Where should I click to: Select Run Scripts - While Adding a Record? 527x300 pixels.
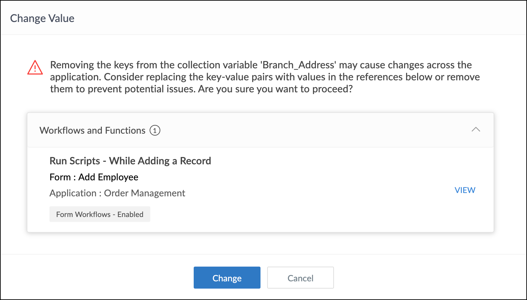tap(130, 161)
